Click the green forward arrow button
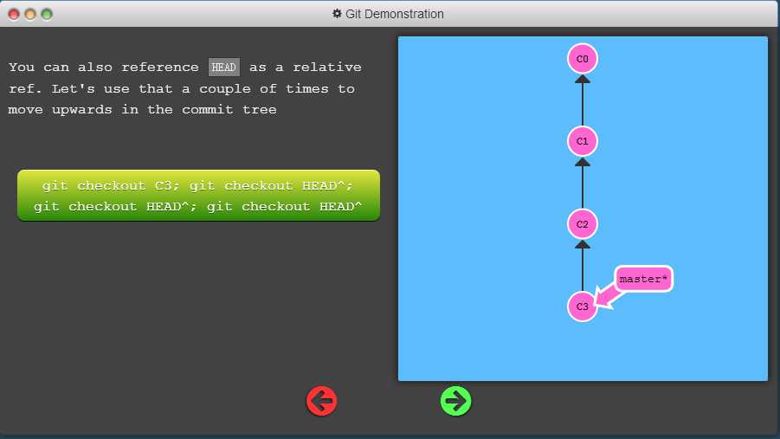780x439 pixels. (x=455, y=401)
